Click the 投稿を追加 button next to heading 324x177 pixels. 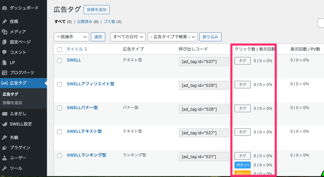pos(97,9)
